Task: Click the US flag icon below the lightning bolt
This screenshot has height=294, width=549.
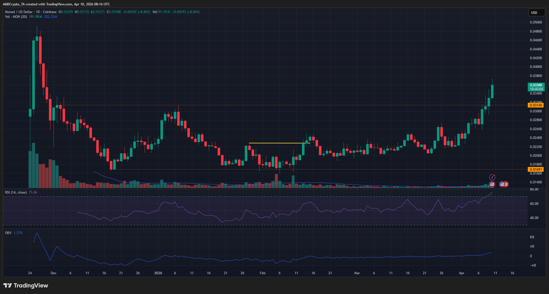Action: [x=492, y=184]
